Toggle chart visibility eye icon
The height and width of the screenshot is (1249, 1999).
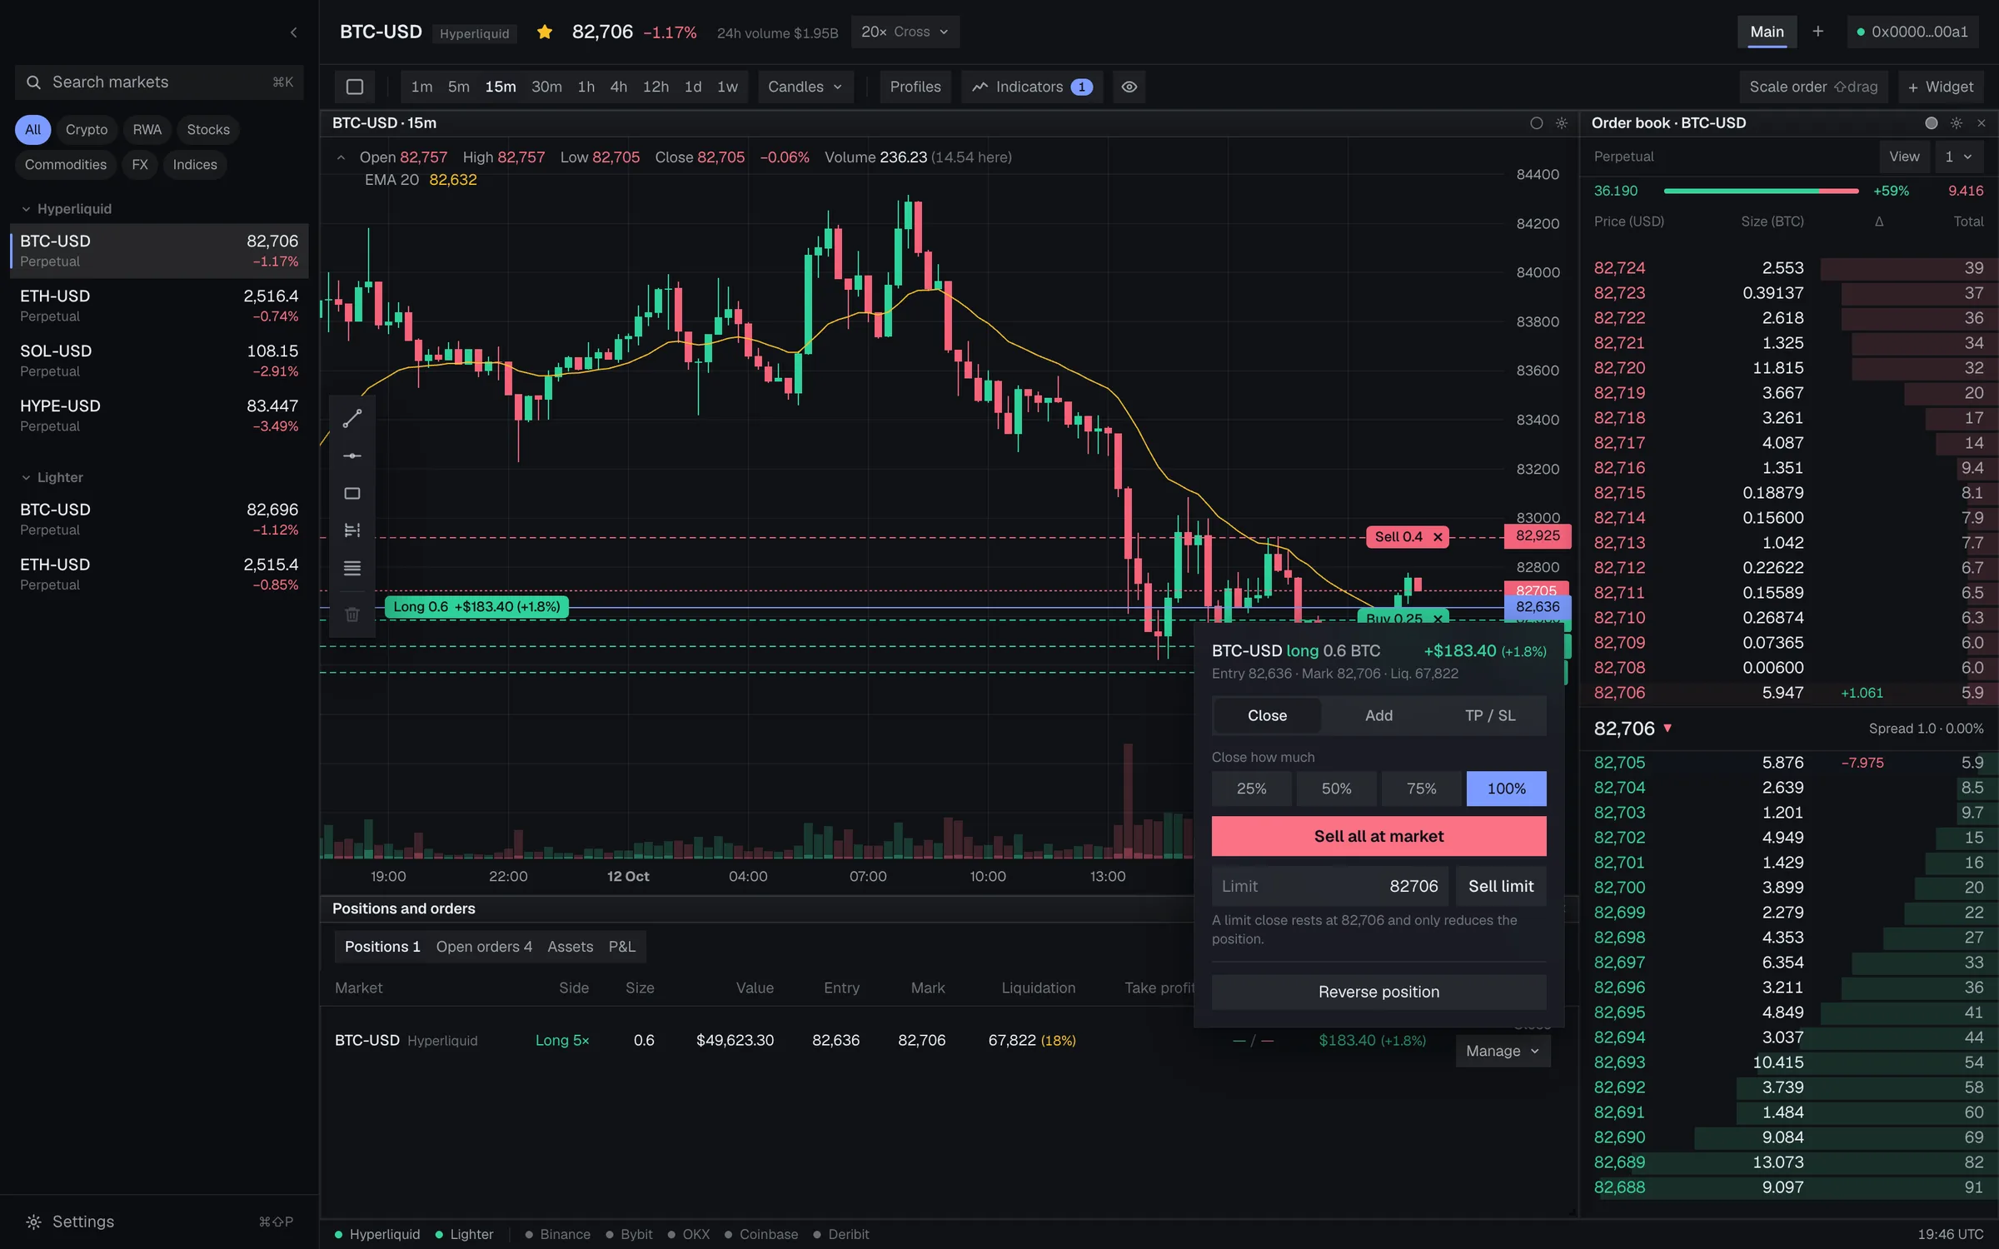click(1129, 87)
